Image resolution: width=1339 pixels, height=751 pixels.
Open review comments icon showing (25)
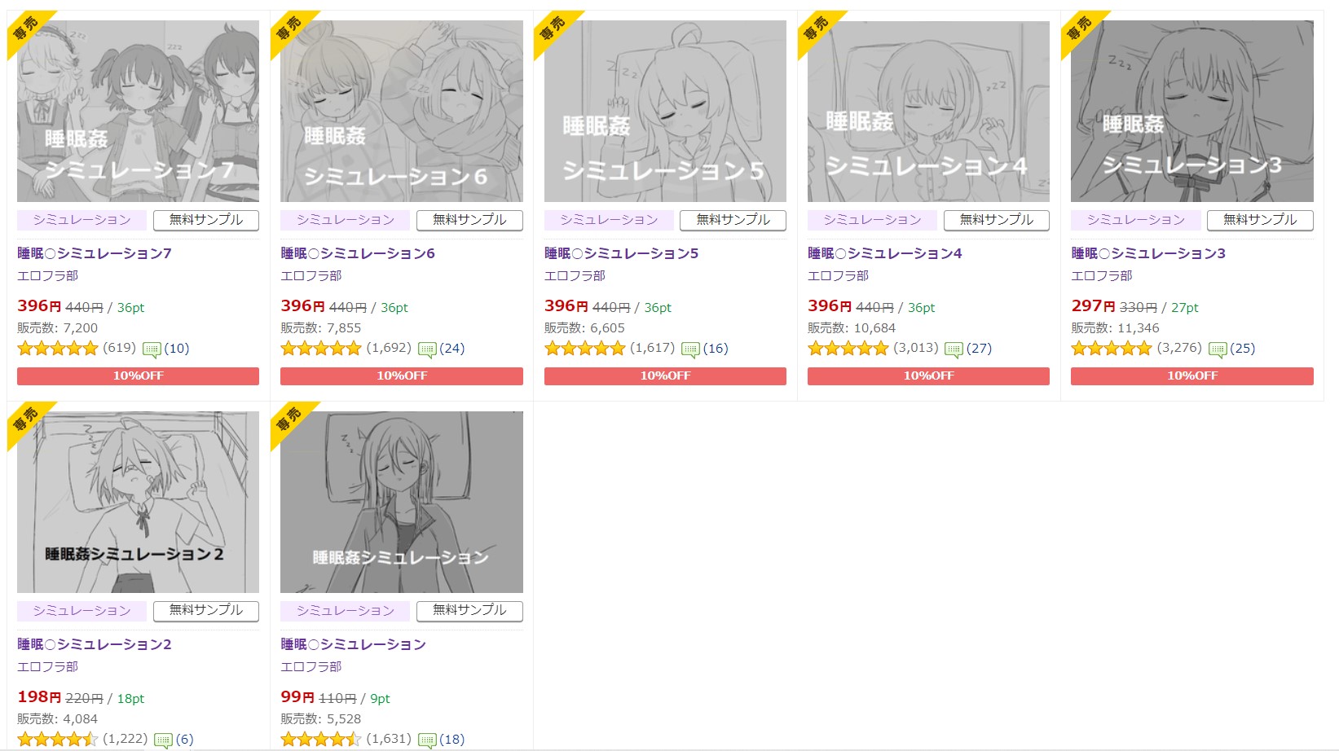click(x=1218, y=349)
